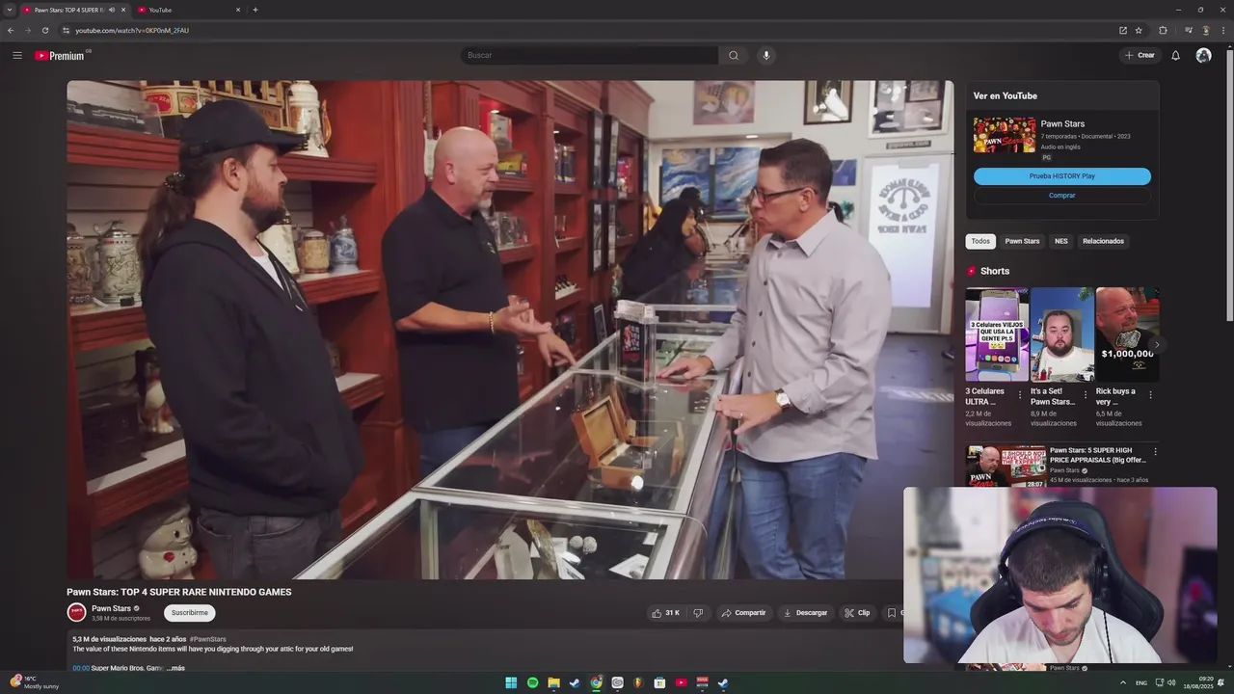Image resolution: width=1234 pixels, height=694 pixels.
Task: Click the Suscribirme button
Action: (190, 612)
